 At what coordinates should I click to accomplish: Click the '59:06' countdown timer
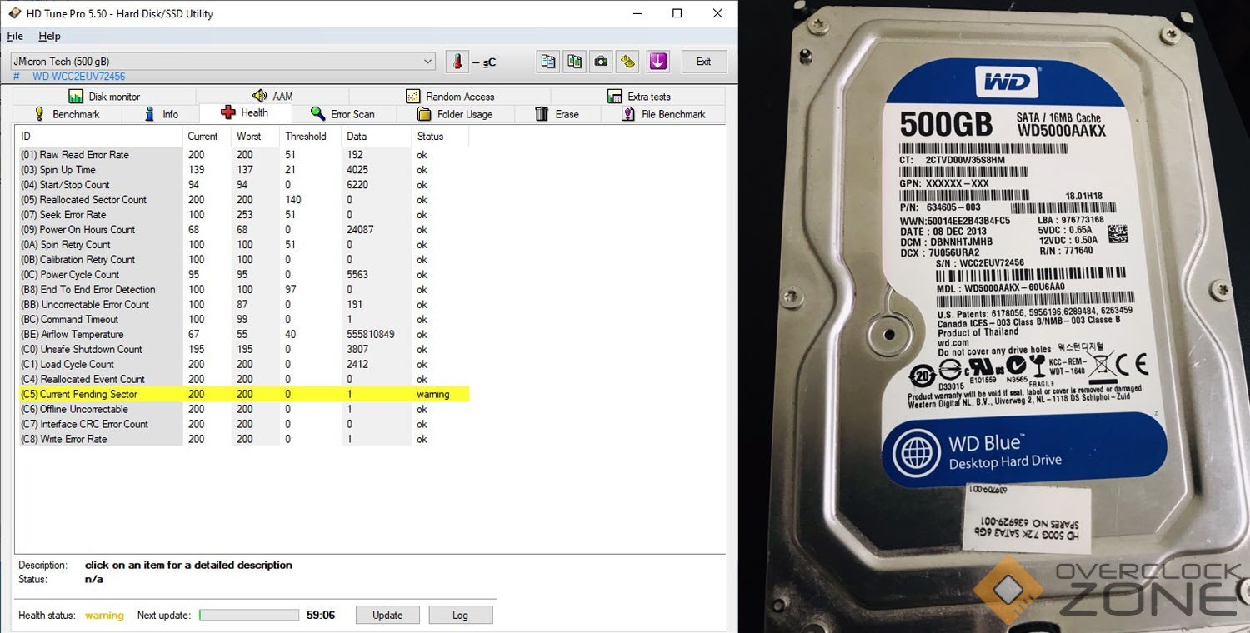(x=321, y=616)
